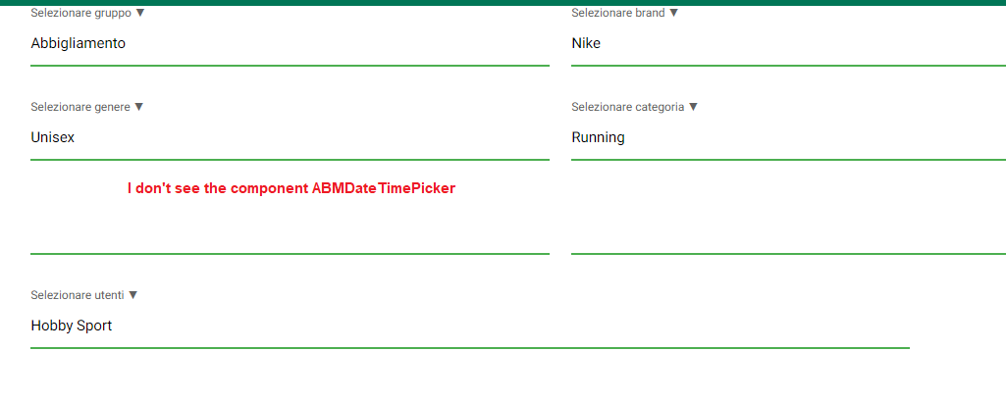Expand the dropdown showing Hobby Sport
This screenshot has width=1006, height=402.
(469, 327)
